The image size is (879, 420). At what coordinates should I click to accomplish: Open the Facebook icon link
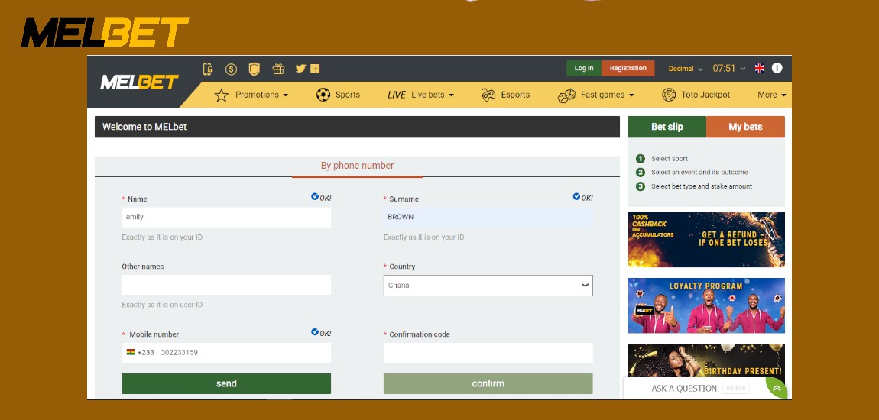click(315, 68)
